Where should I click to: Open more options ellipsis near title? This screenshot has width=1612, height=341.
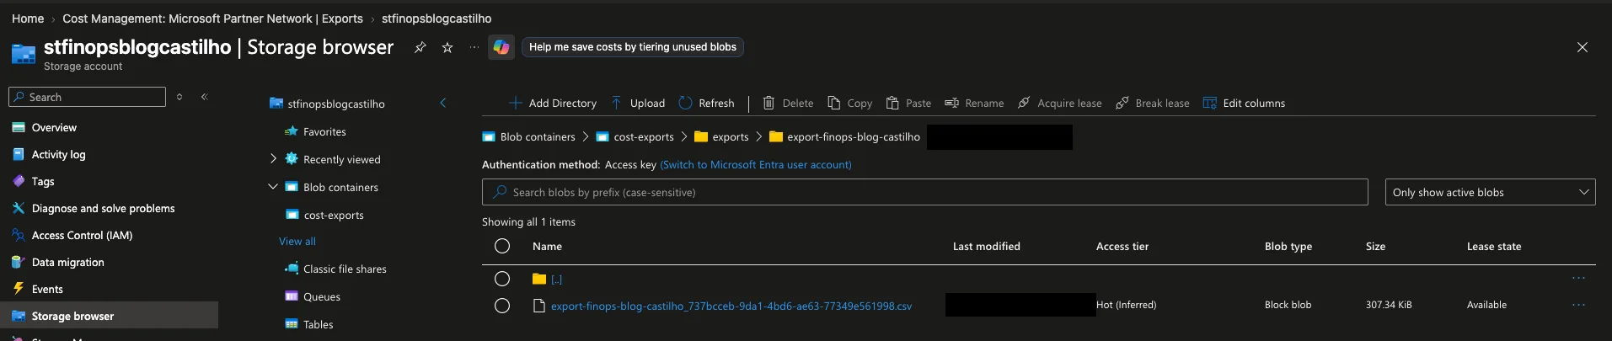click(x=474, y=47)
